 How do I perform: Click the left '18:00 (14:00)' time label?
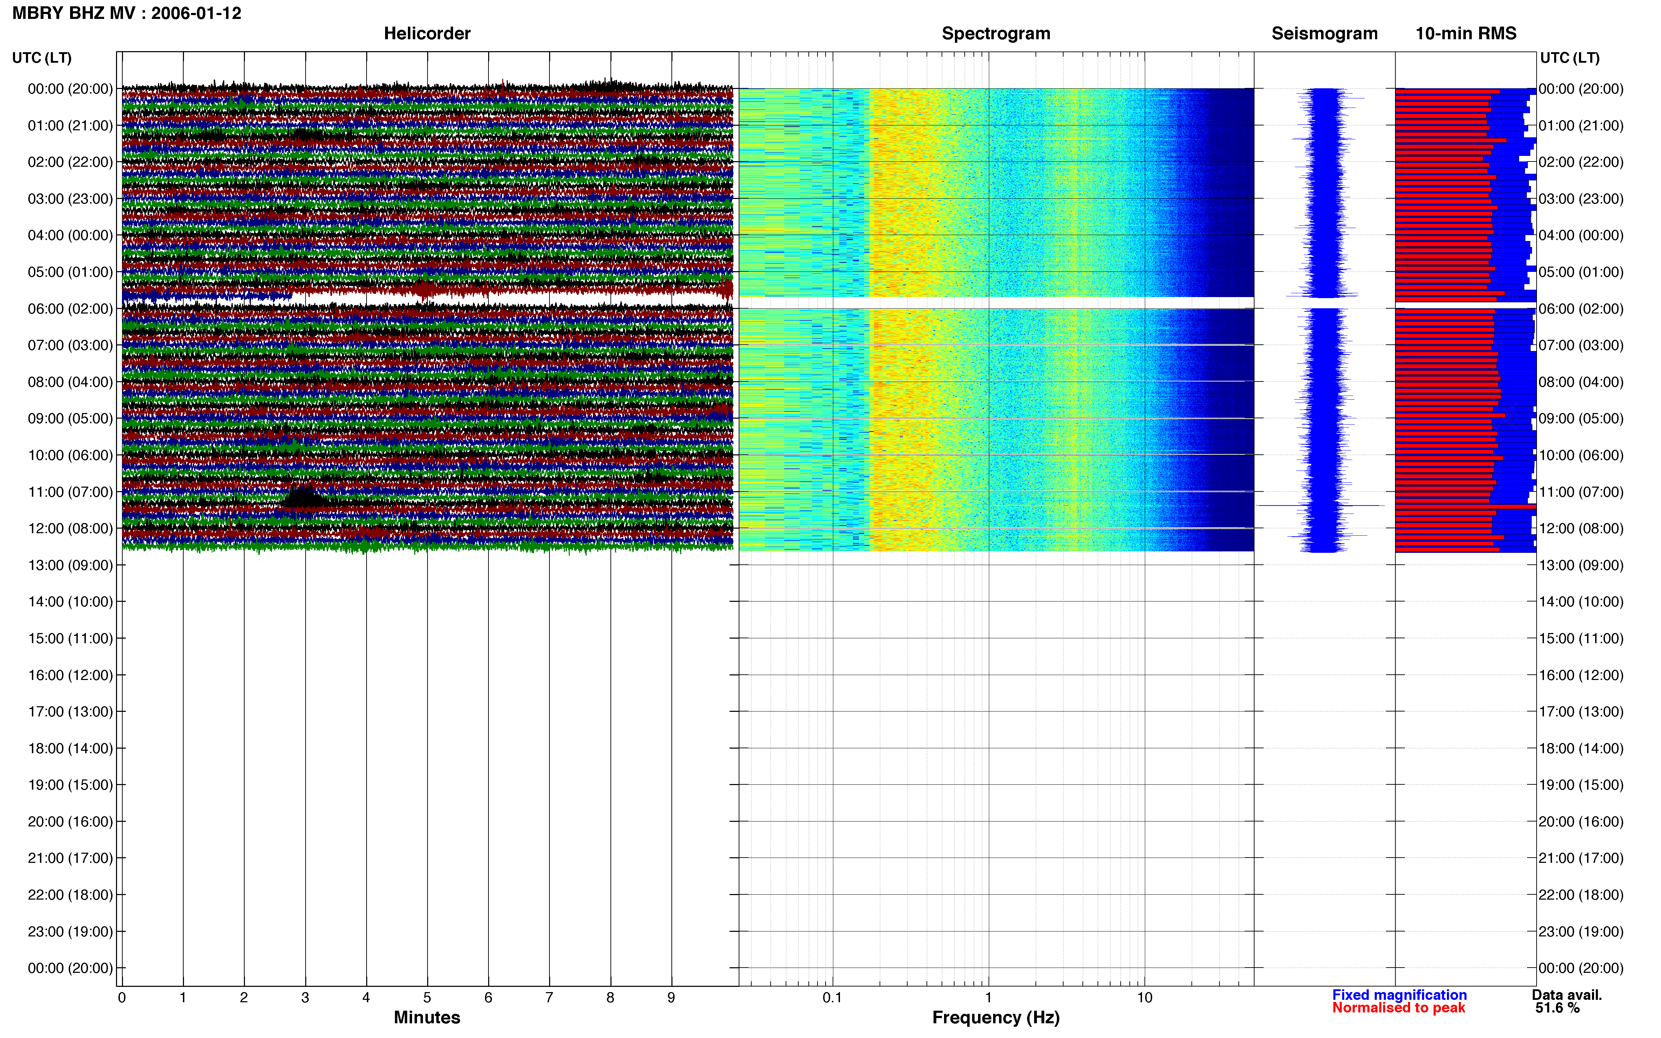pos(70,749)
